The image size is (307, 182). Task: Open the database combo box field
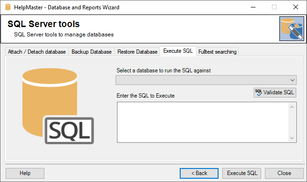pyautogui.click(x=206, y=80)
